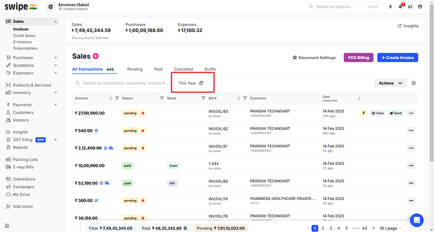Send invoice INV/OIL/83

pyautogui.click(x=396, y=113)
